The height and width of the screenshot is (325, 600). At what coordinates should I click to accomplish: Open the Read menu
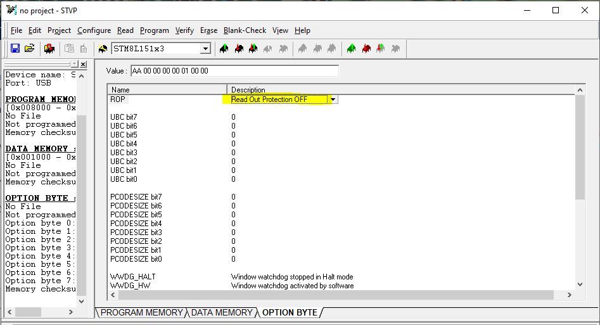[x=125, y=30]
